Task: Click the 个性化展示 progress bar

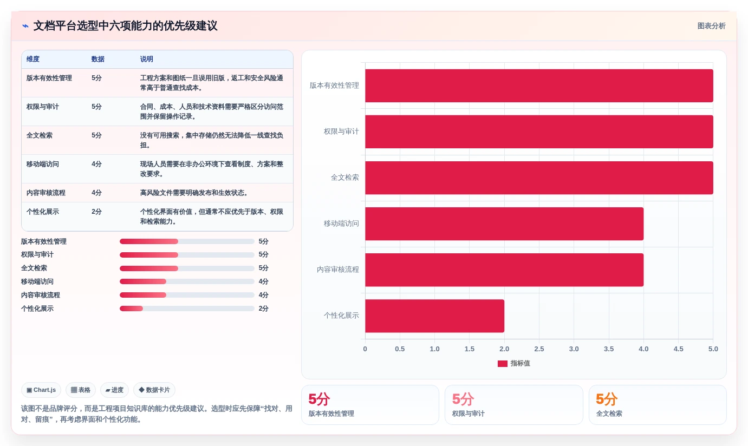Action: click(187, 309)
